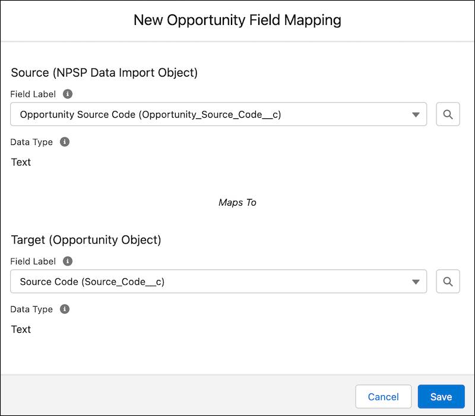Click the chevron on the source field selector
475x416 pixels.
pos(416,114)
